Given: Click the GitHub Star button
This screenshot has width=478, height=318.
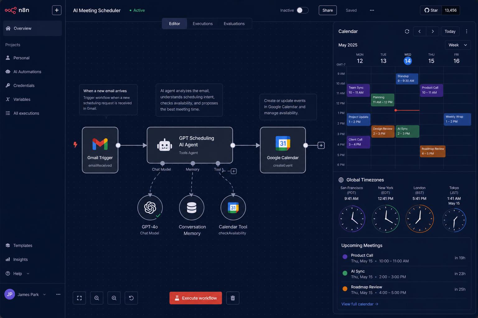Looking at the screenshot, I should tap(431, 10).
